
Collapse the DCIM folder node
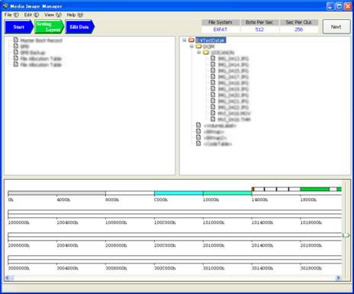pos(191,46)
